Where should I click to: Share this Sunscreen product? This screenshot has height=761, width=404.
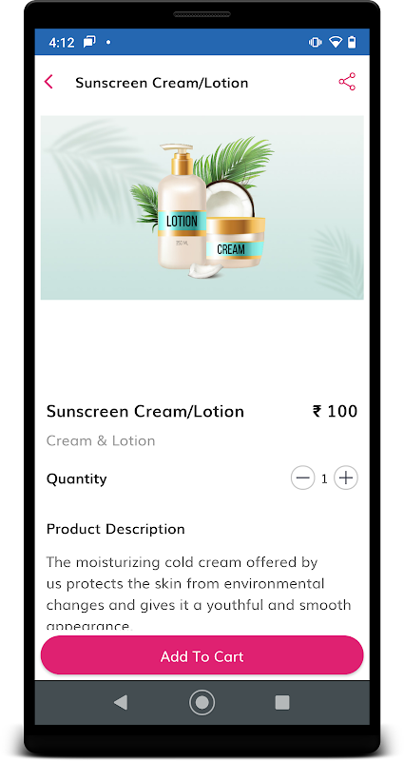[347, 82]
